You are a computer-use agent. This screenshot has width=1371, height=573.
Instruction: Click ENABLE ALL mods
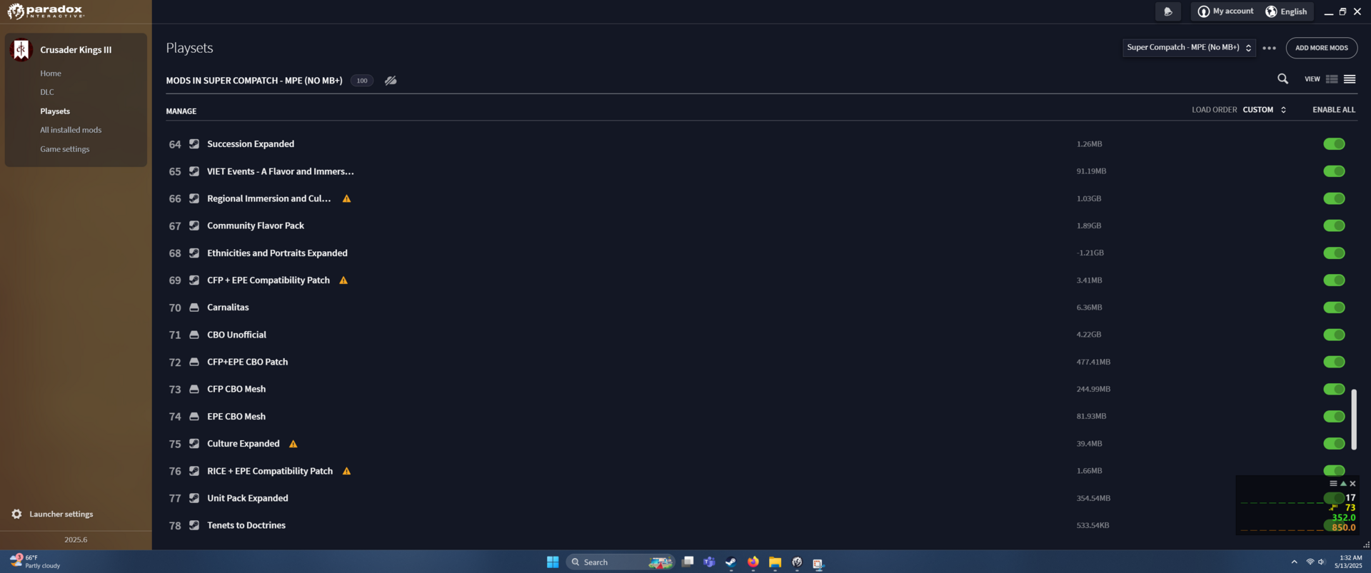click(1333, 110)
